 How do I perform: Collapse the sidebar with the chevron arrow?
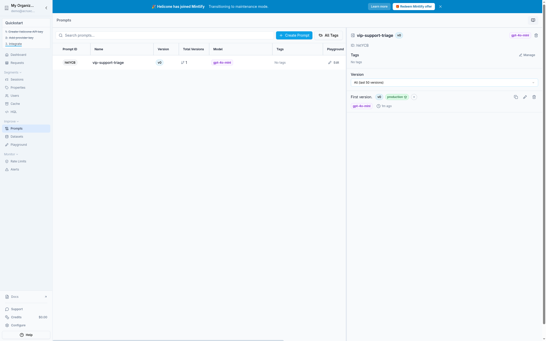[x=46, y=8]
